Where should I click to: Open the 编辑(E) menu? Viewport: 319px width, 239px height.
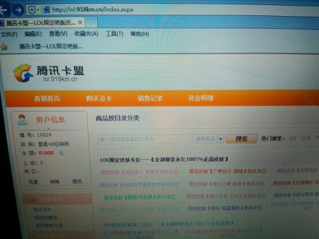(x=33, y=34)
